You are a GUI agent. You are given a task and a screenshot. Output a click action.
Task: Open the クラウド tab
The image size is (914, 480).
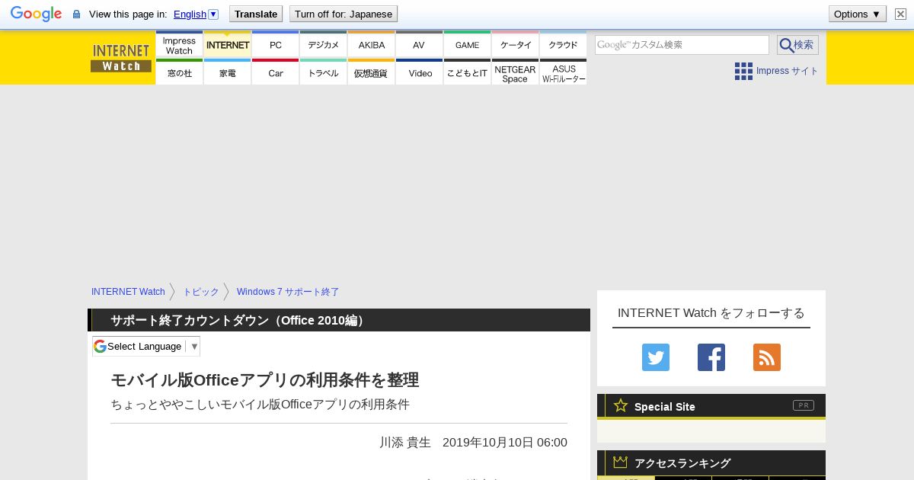563,45
